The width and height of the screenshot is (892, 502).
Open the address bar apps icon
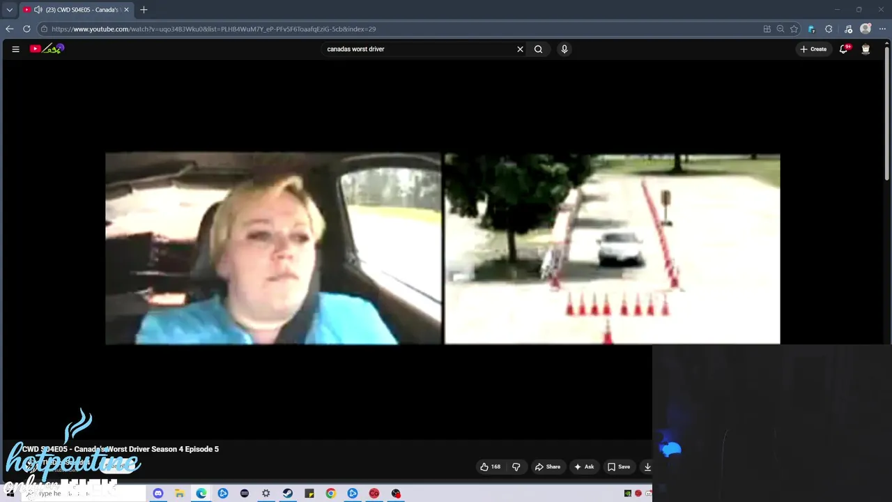click(x=767, y=29)
